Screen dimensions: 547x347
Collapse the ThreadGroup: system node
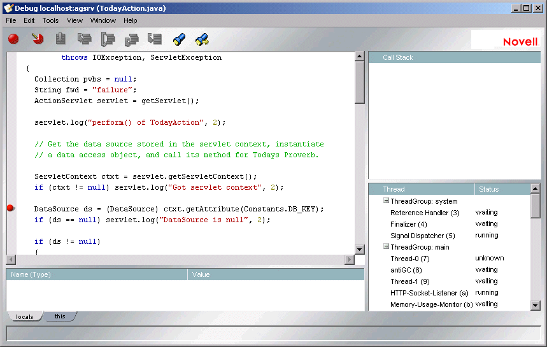386,201
